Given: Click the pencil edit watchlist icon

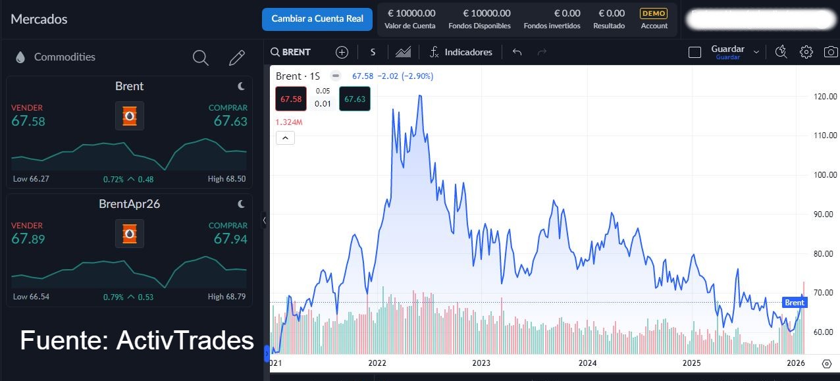Looking at the screenshot, I should coord(237,58).
